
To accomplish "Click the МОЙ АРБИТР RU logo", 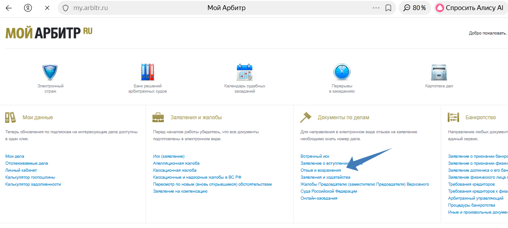I will point(49,33).
